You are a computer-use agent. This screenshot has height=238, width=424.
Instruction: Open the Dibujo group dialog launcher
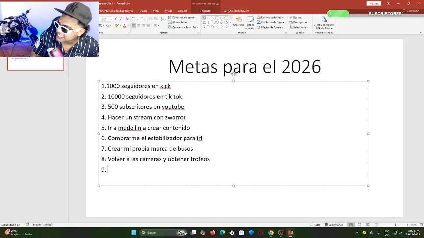[286, 33]
